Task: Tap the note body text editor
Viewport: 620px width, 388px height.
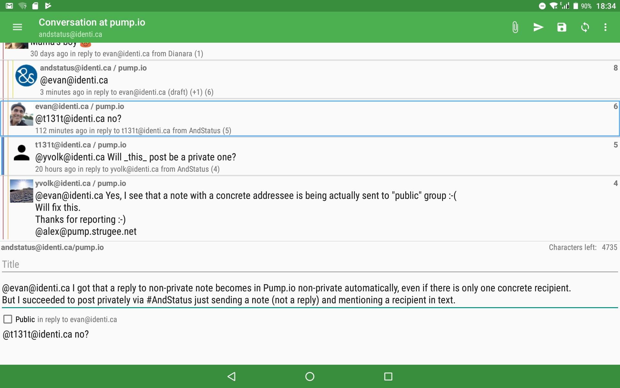Action: point(310,294)
